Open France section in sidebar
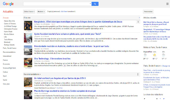Image resolution: width=170 pixels, height=106 pixels. point(5,60)
